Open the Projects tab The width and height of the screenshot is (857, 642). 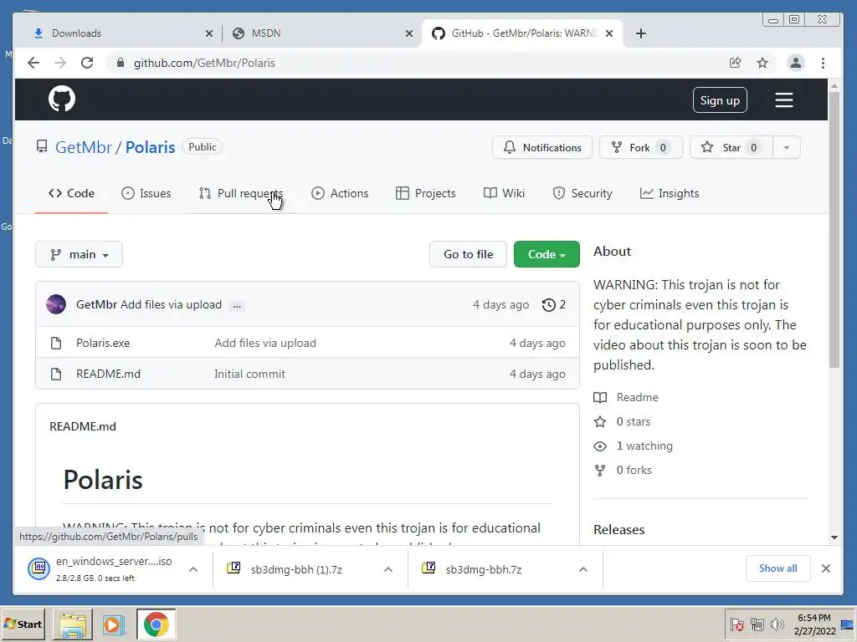(426, 193)
